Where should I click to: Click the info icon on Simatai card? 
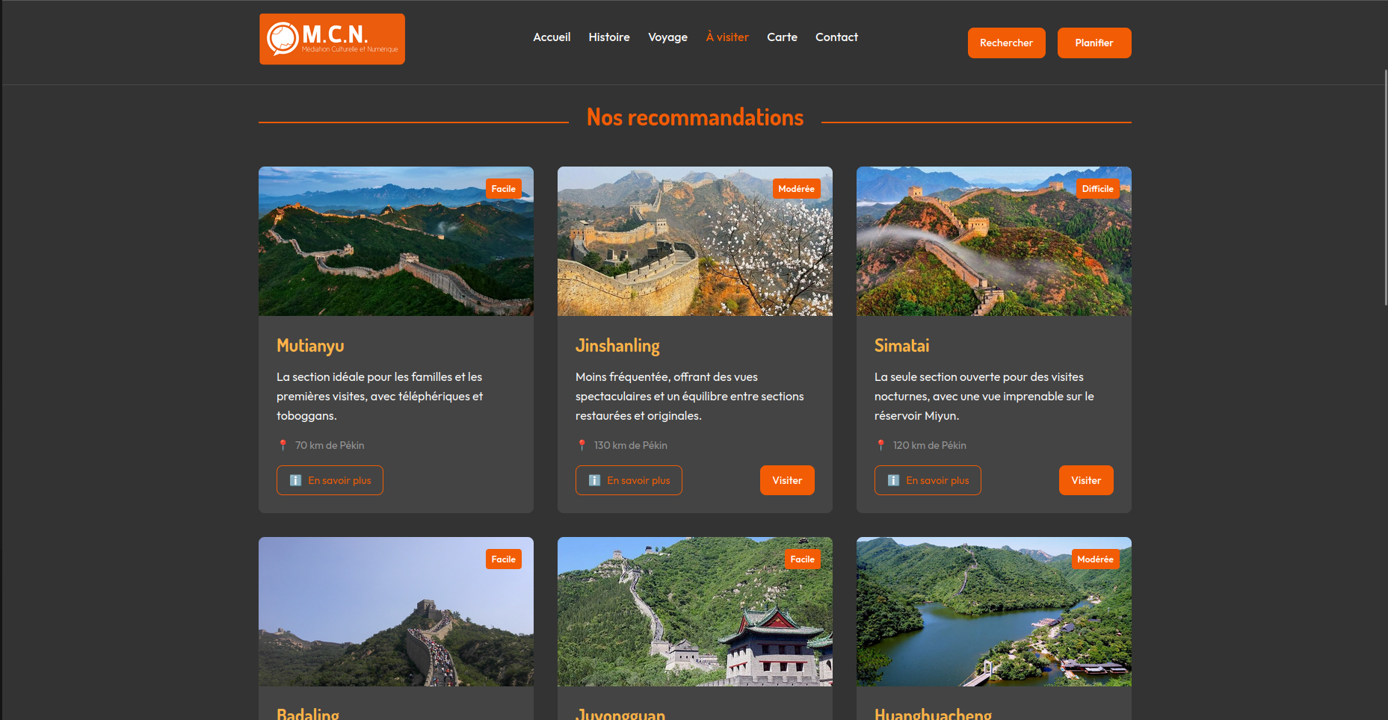[x=893, y=480]
